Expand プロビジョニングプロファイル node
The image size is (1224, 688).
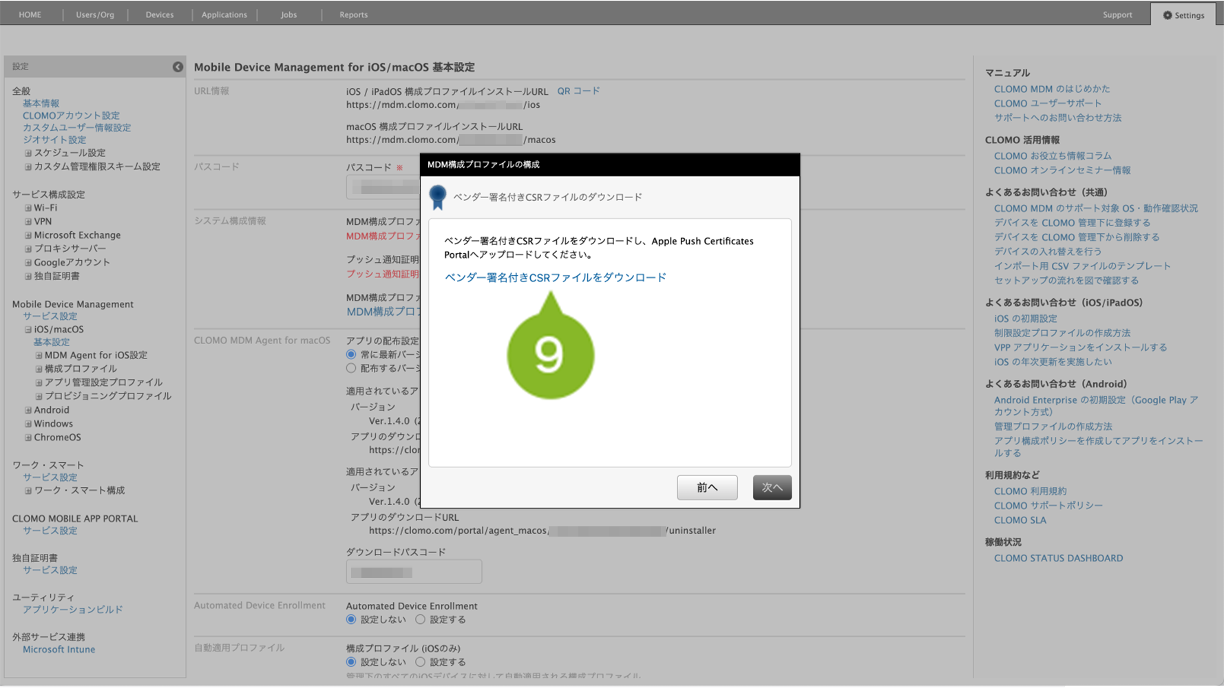39,396
